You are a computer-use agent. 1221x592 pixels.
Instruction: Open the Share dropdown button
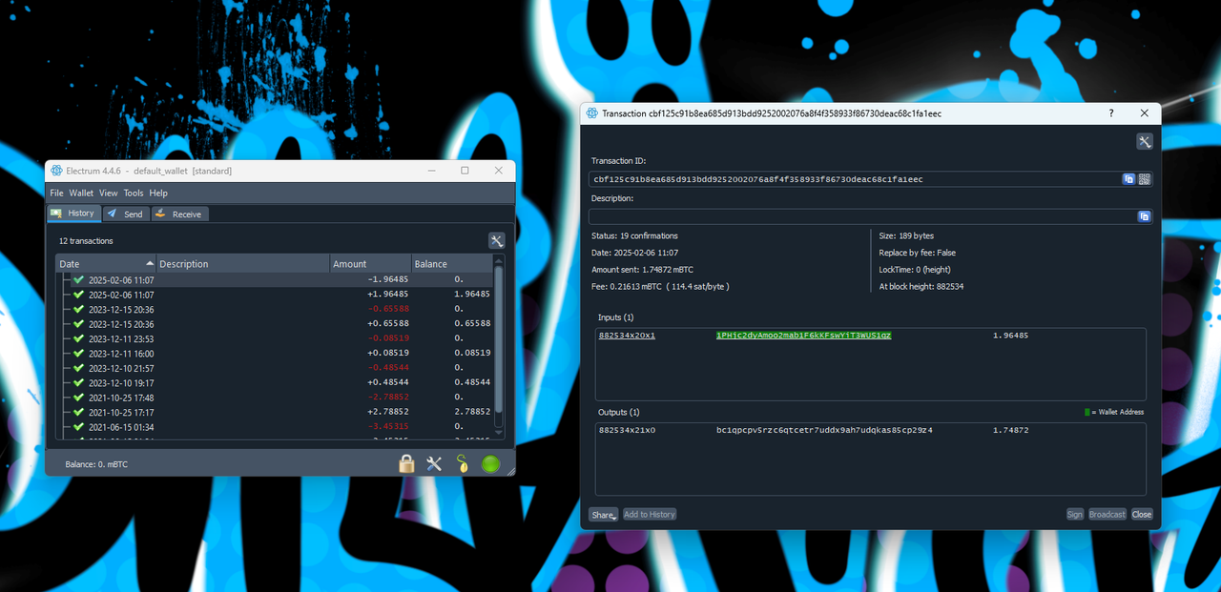604,514
